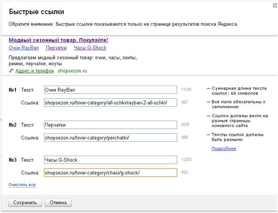Click the phone icon beside Адрес и телефон
This screenshot has height=213, width=278.
tap(12, 71)
